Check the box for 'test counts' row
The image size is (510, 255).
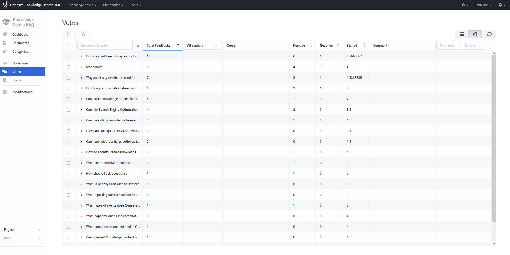(69, 67)
